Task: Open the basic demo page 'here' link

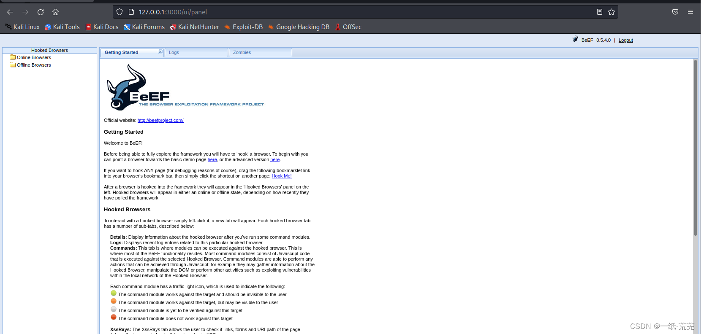Action: tap(212, 159)
